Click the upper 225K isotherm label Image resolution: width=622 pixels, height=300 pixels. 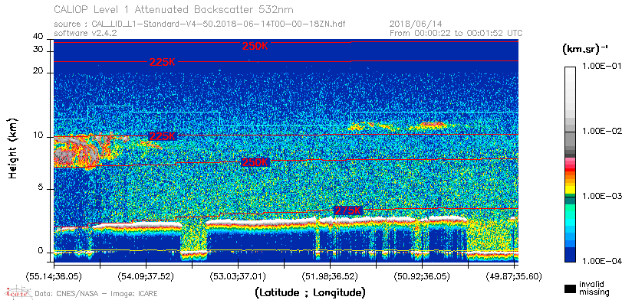tap(163, 62)
